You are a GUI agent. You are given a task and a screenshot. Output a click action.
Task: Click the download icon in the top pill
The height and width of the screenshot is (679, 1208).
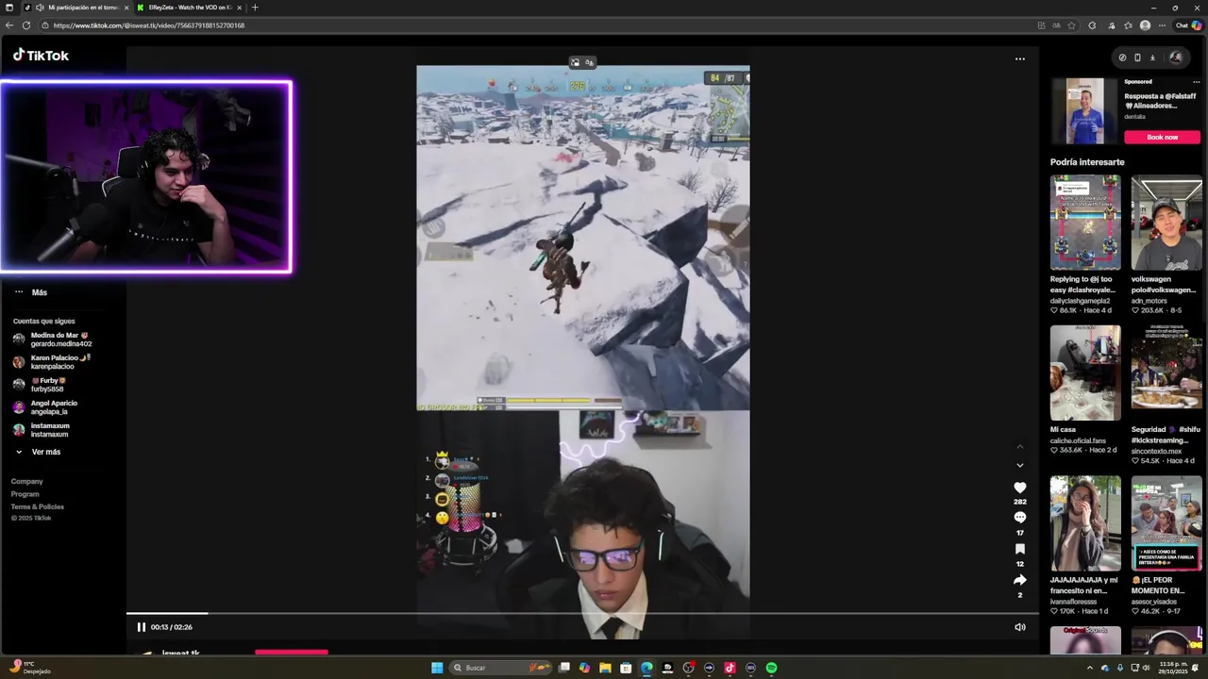(1152, 58)
